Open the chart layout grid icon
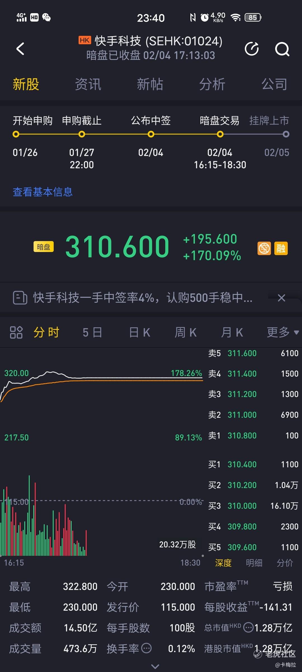 (16, 332)
